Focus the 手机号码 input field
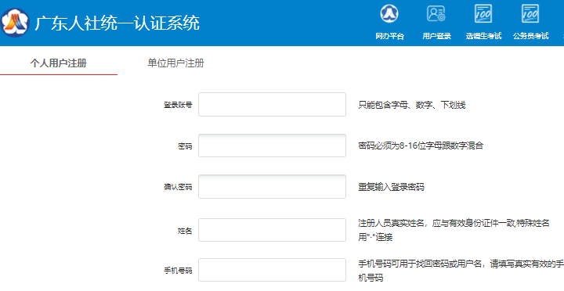The image size is (564, 291). click(x=272, y=270)
